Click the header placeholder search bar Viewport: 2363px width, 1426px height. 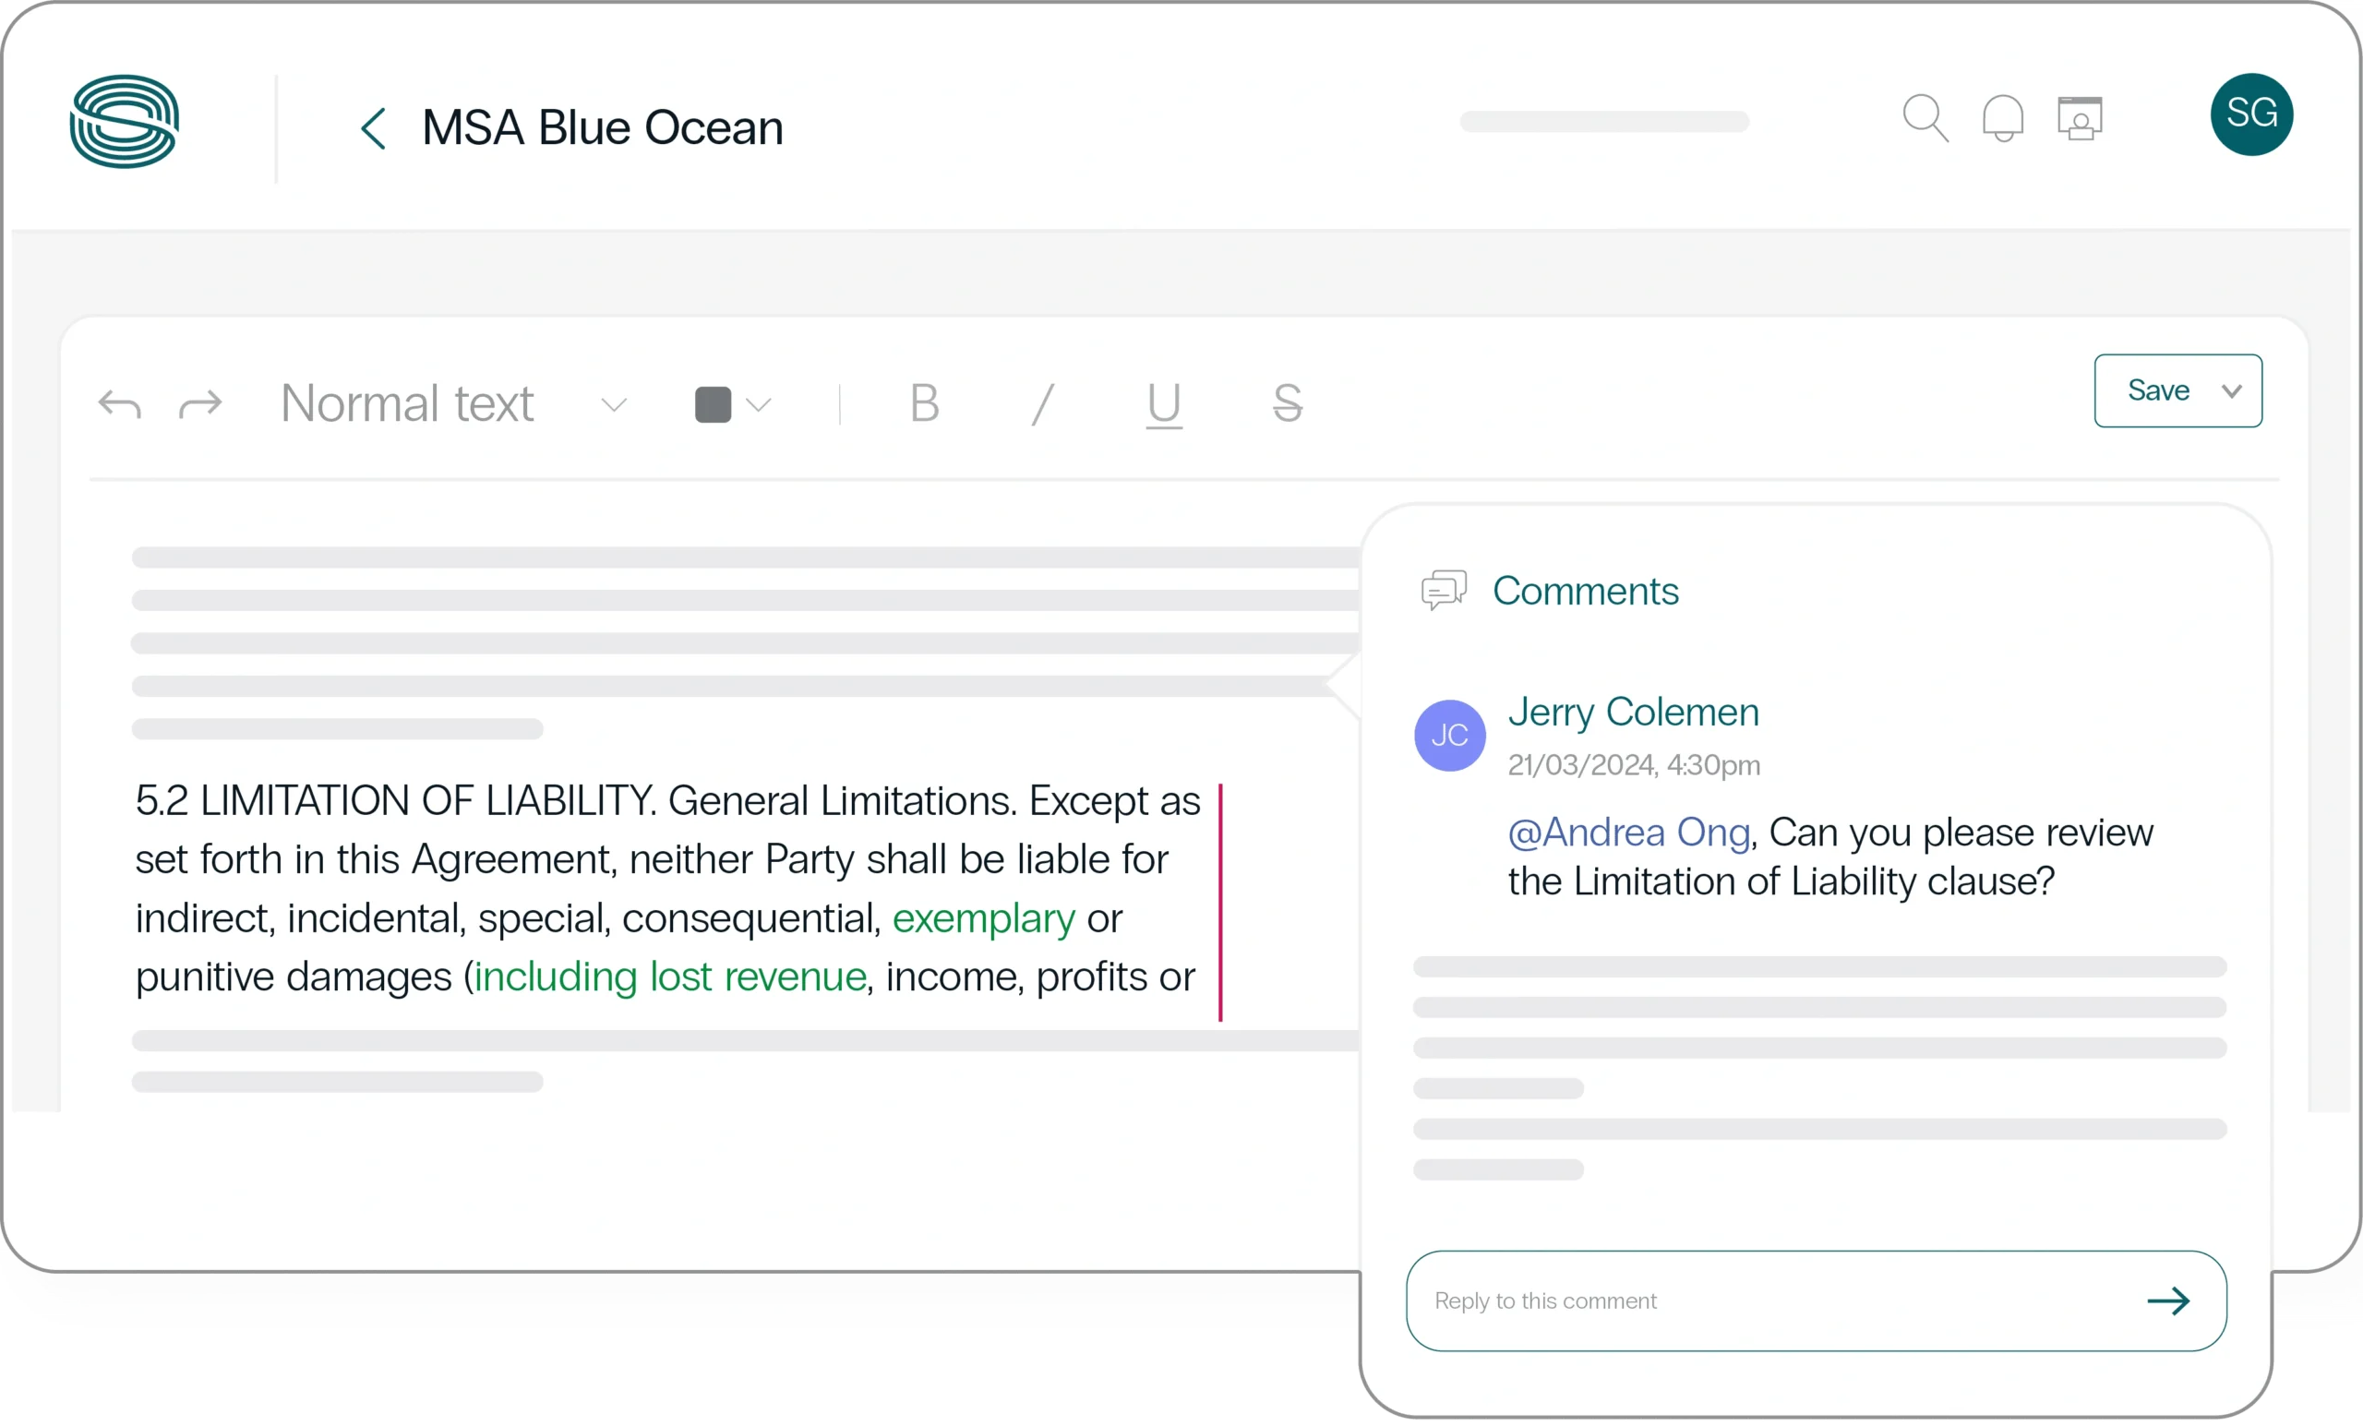(x=1603, y=121)
